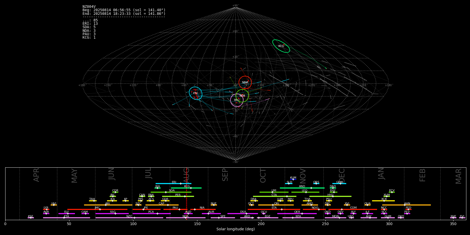470x235 pixels.
Task: Select the 'End: 20250814 18:23:33' line
Action: 124,14
